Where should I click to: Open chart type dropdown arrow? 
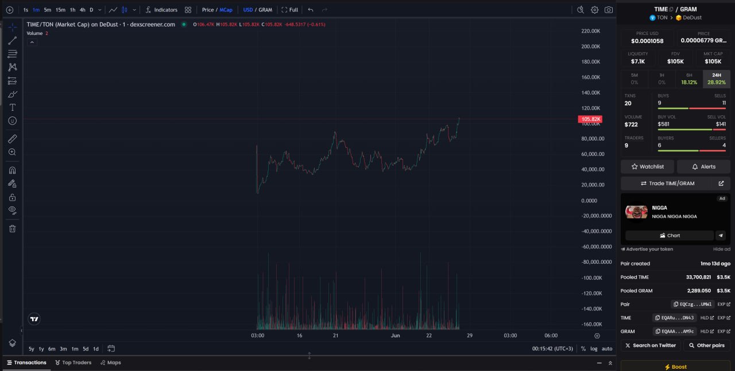(134, 10)
